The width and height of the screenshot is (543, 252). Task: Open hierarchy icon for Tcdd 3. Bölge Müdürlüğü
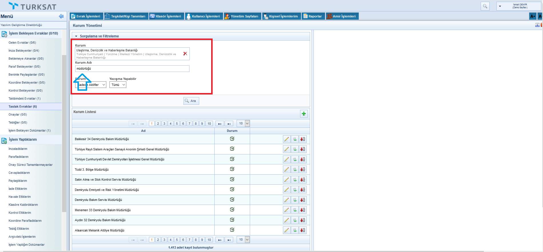pos(295,170)
